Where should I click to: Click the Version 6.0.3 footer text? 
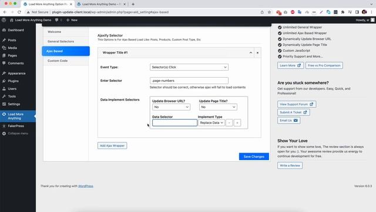(x=363, y=186)
